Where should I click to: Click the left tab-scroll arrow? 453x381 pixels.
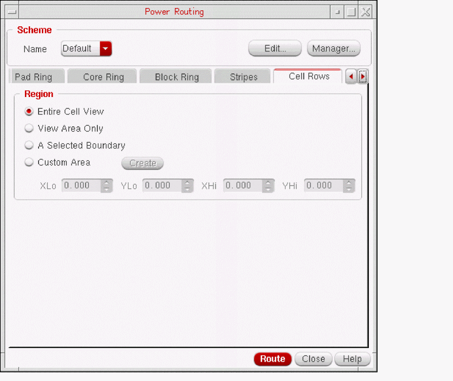pyautogui.click(x=351, y=77)
